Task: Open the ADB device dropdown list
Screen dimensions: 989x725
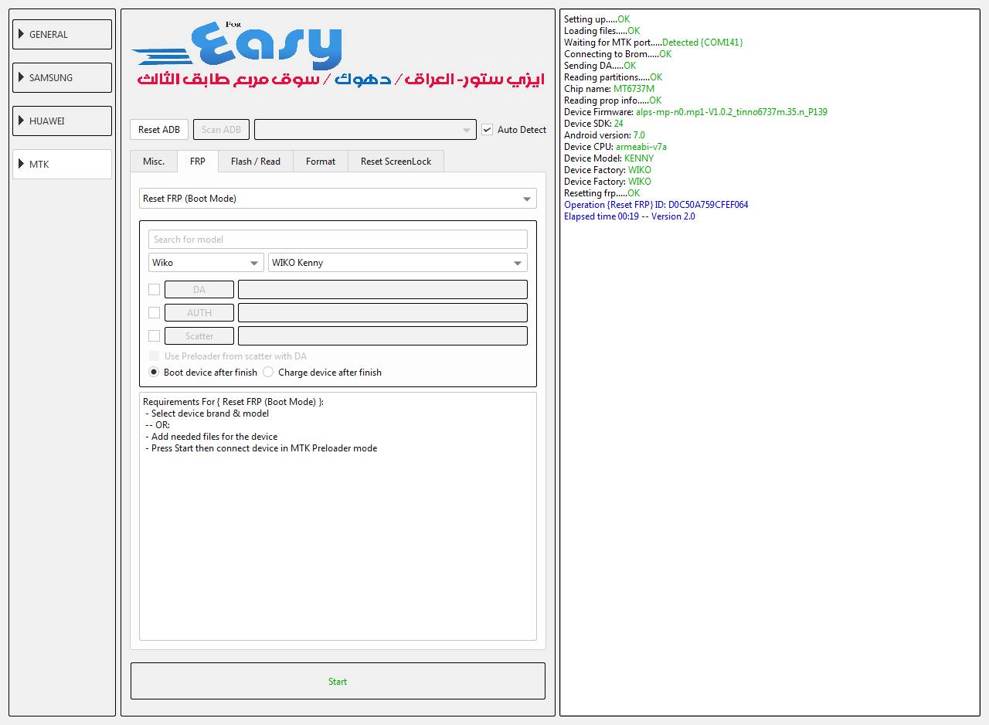Action: tap(365, 130)
